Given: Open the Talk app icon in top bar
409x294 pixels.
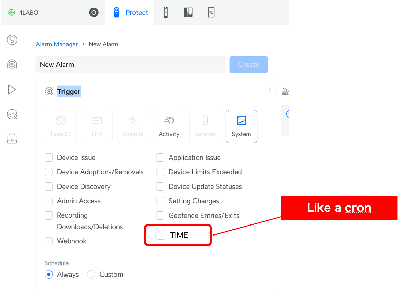Looking at the screenshot, I should click(x=188, y=13).
